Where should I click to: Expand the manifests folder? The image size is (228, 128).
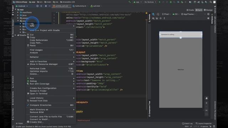[x=18, y=12]
